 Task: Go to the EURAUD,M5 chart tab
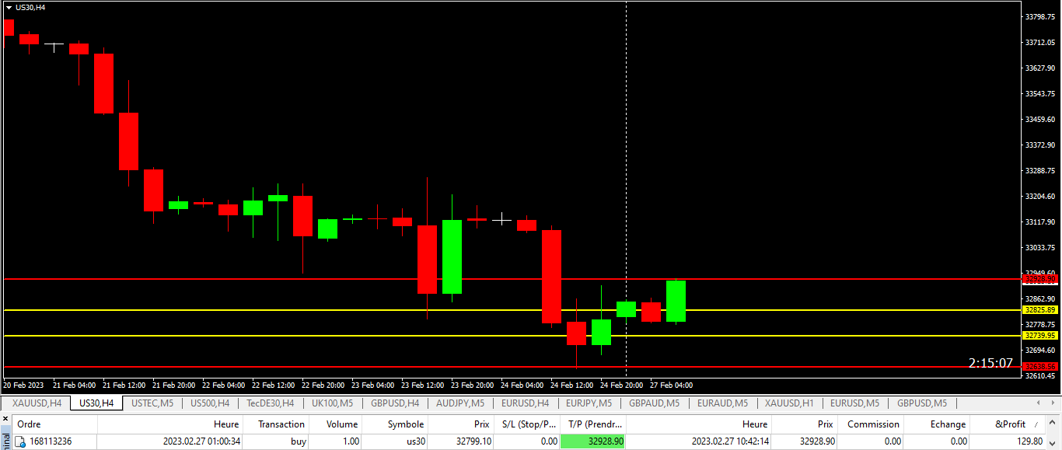pos(722,403)
